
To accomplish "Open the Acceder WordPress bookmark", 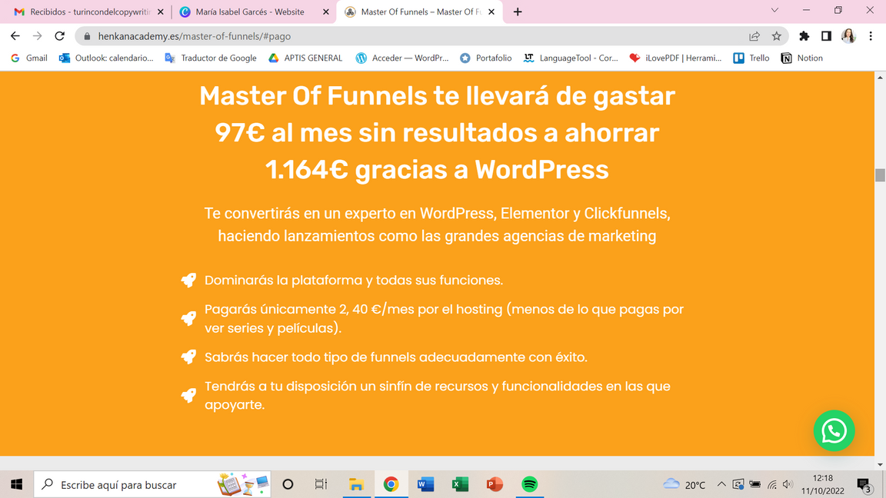I will (401, 58).
